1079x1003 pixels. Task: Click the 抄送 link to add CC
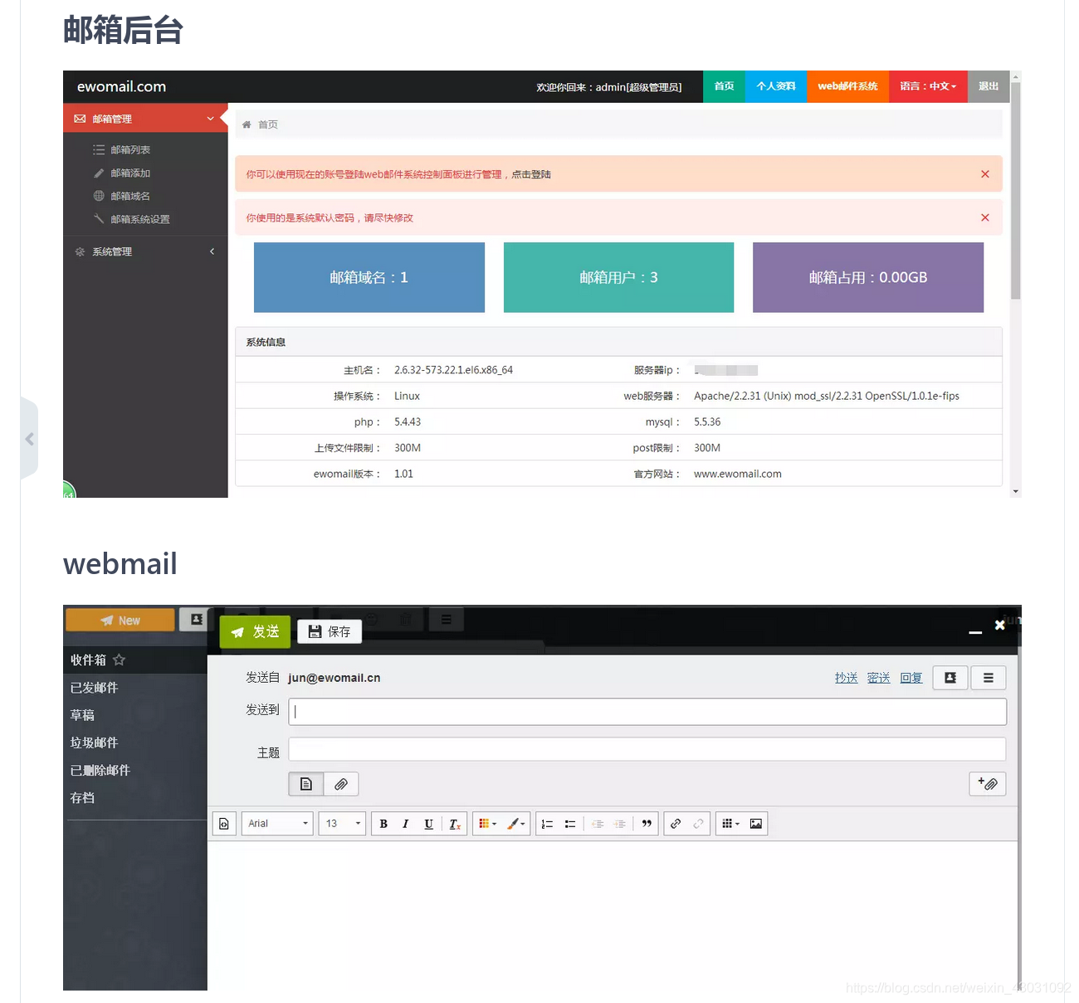[x=846, y=677]
